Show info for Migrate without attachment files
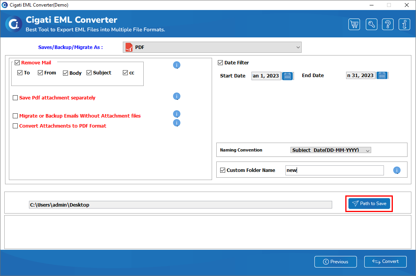 click(x=177, y=114)
